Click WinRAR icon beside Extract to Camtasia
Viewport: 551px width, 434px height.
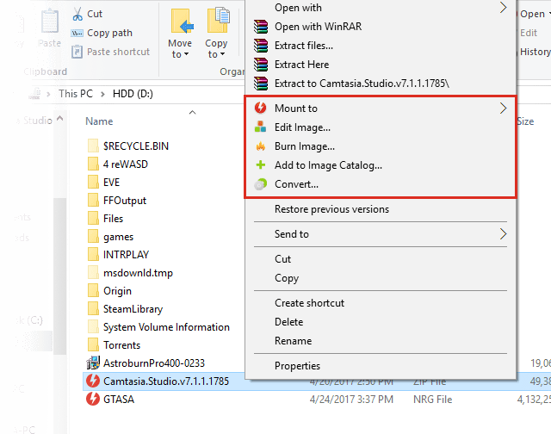261,84
